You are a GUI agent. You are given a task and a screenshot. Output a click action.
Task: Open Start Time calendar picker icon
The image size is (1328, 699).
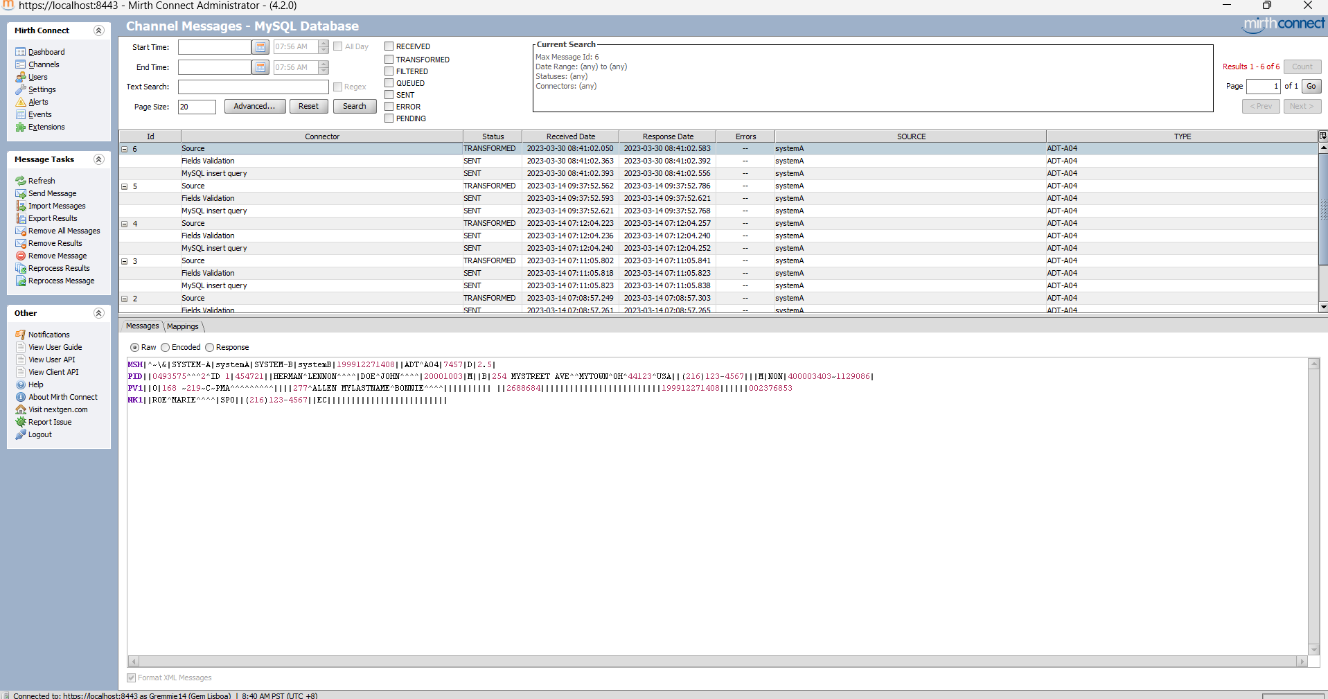pyautogui.click(x=260, y=47)
